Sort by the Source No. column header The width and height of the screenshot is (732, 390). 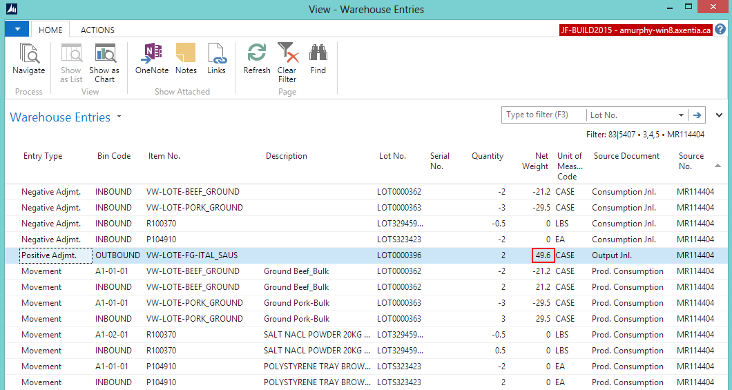click(691, 161)
